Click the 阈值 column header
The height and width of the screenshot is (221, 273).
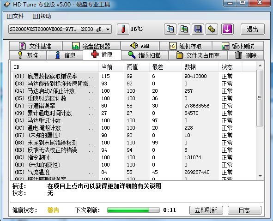point(137,67)
